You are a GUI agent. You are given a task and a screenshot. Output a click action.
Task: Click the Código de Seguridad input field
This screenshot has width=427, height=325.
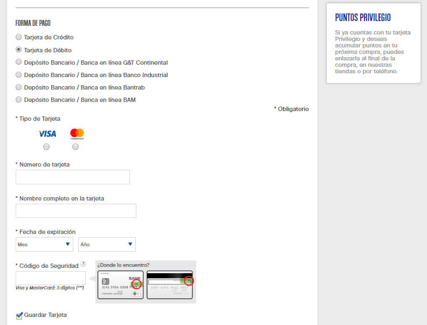click(51, 278)
